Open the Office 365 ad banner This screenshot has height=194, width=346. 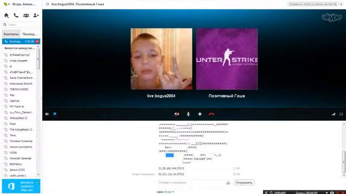(21, 186)
